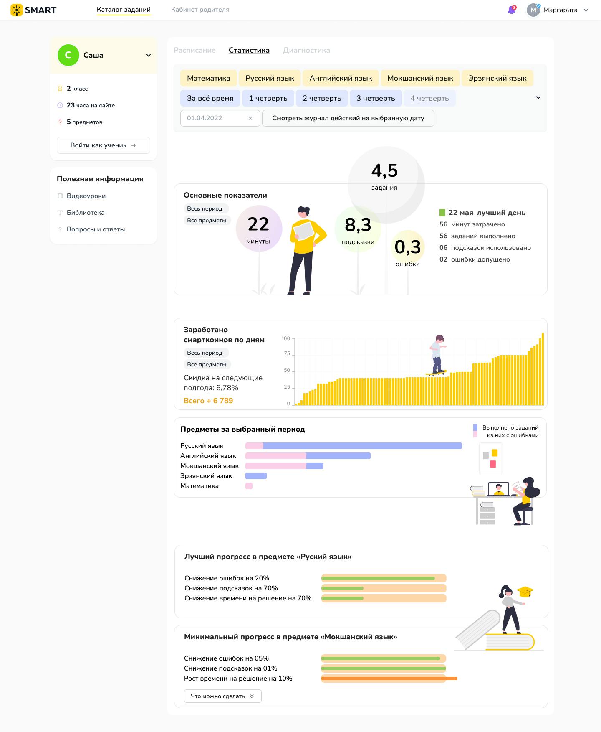Click the Видеоуроки icon in the sidebar
The image size is (601, 732).
click(60, 196)
